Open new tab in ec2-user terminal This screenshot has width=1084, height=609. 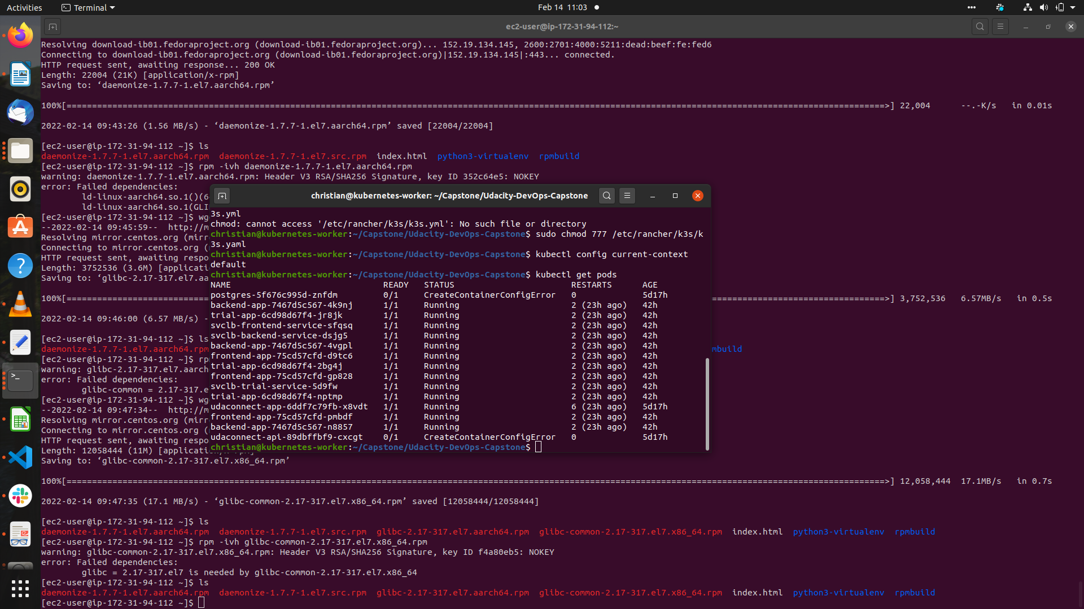[x=53, y=27]
